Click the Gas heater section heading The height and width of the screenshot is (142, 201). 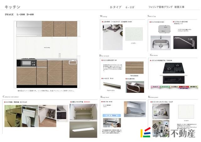point(154,55)
